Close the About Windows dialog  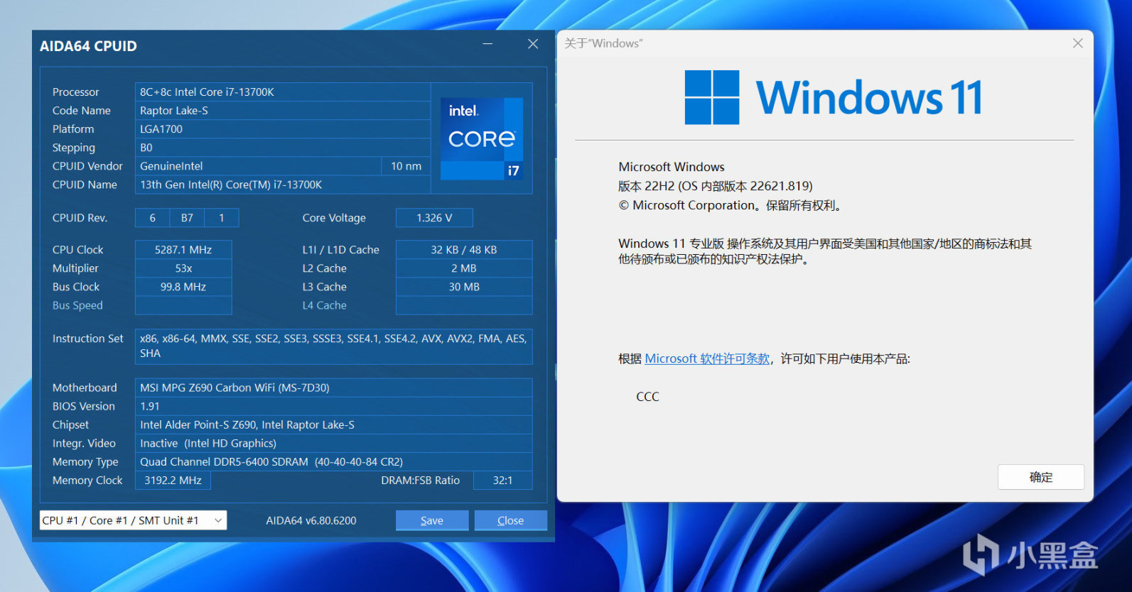[1077, 43]
